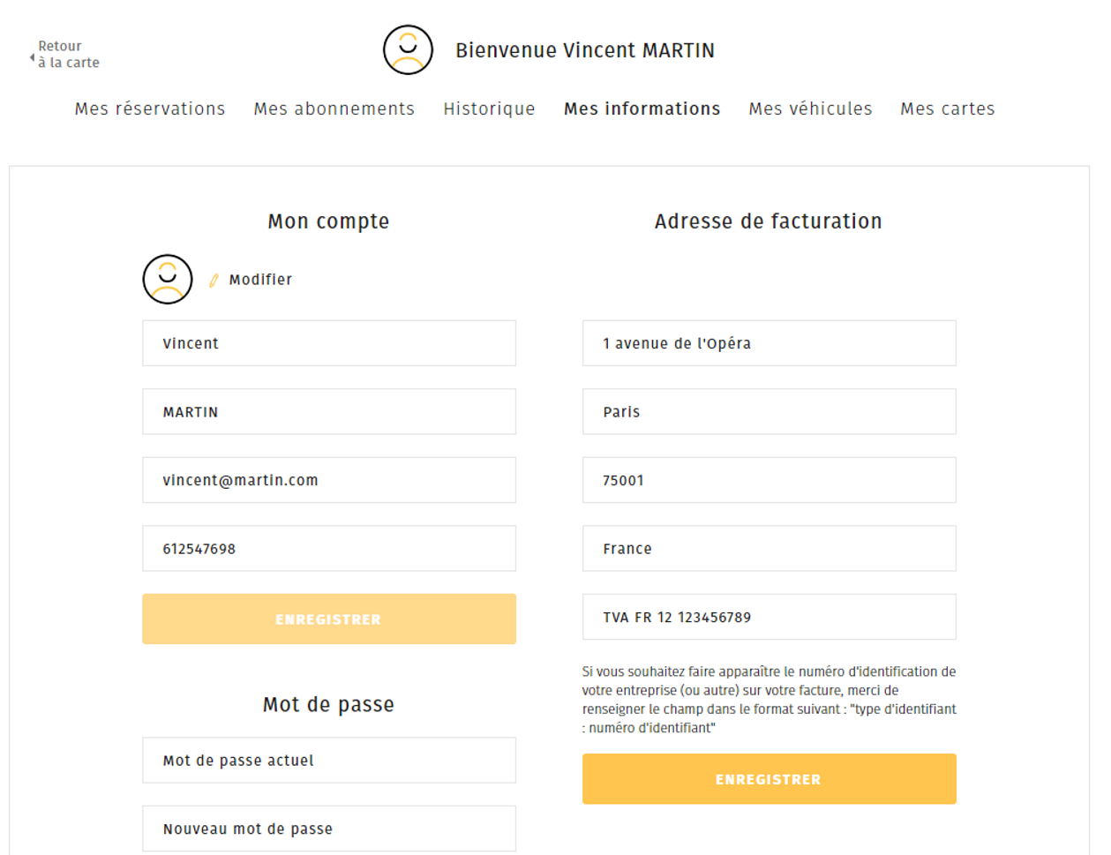1111x855 pixels.
Task: Click the back arrow next to Retour à la carte
Action: [x=30, y=55]
